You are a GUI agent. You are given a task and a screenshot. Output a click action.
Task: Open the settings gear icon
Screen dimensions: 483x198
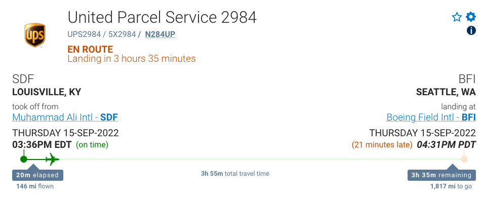click(471, 17)
